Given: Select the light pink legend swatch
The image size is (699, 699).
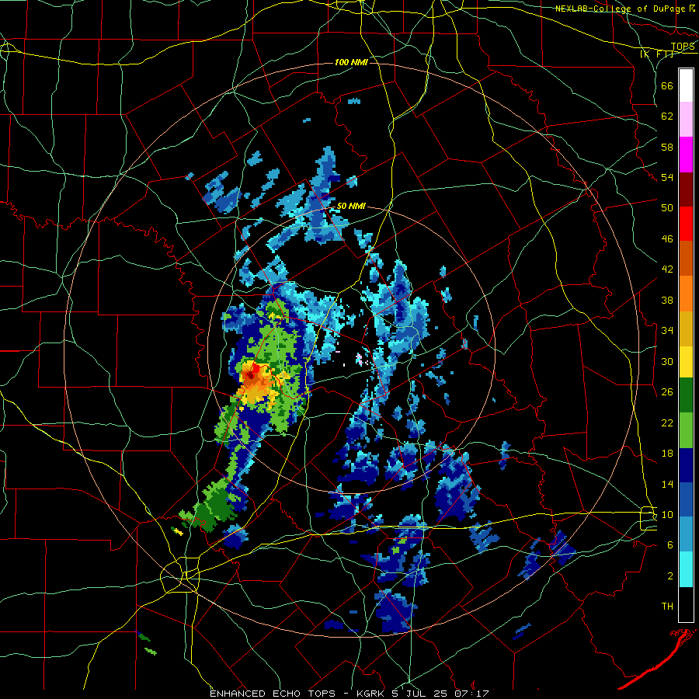Looking at the screenshot, I should (x=686, y=119).
